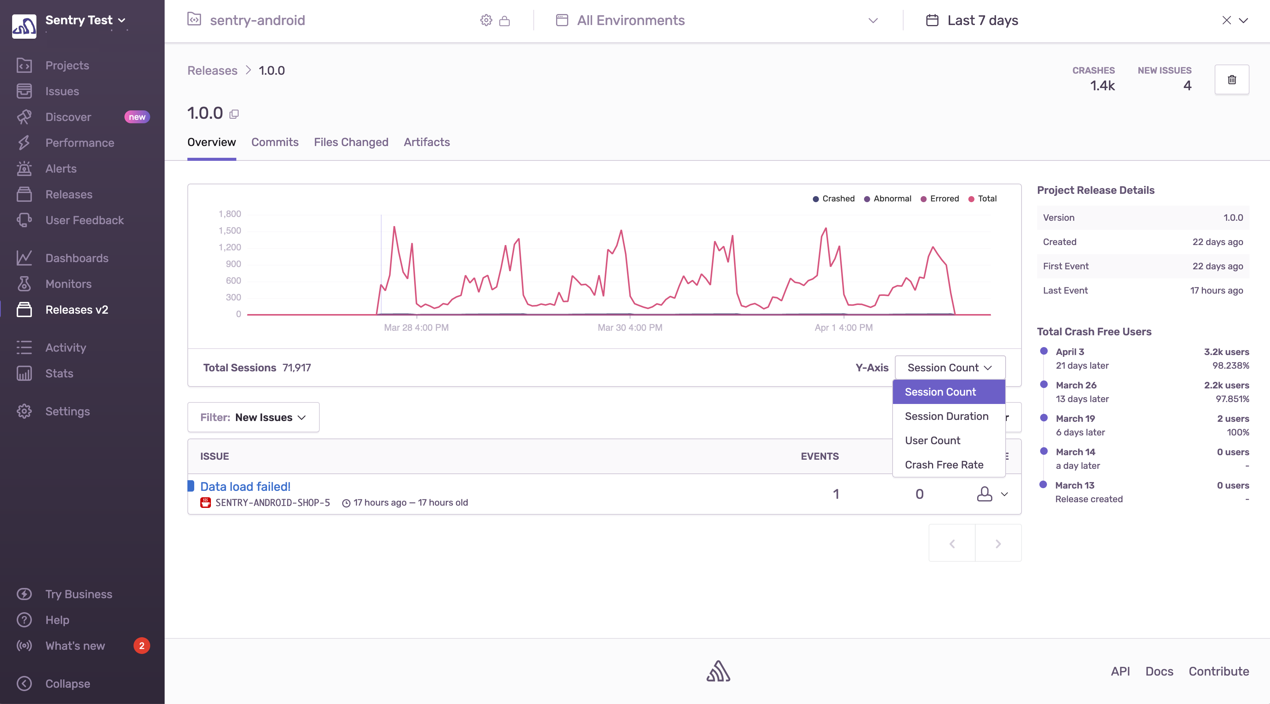Image resolution: width=1270 pixels, height=704 pixels.
Task: Open the Discover telescope icon in sidebar
Action: tap(24, 117)
